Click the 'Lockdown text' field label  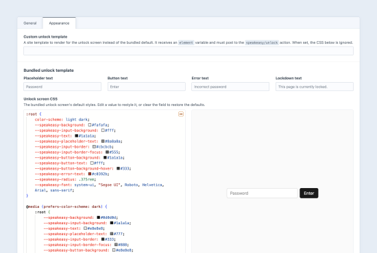[289, 78]
